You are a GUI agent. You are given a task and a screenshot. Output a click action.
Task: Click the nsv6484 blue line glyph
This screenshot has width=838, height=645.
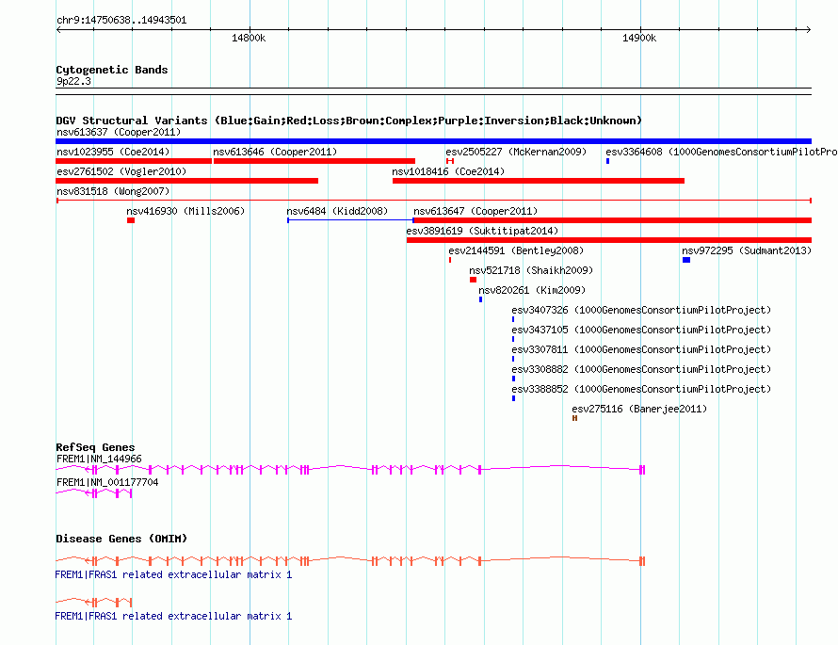tap(350, 220)
